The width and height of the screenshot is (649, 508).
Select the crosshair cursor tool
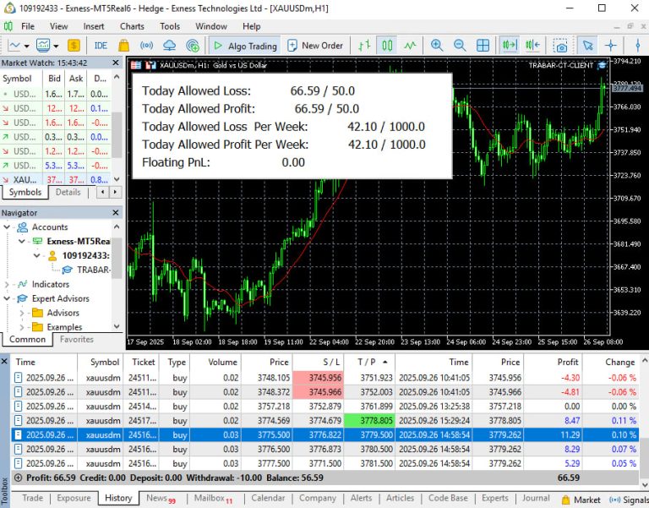coord(610,46)
